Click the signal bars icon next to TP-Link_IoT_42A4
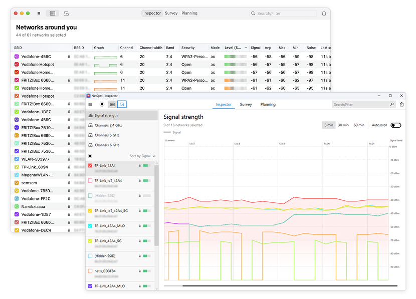The image size is (416, 299). point(147,180)
